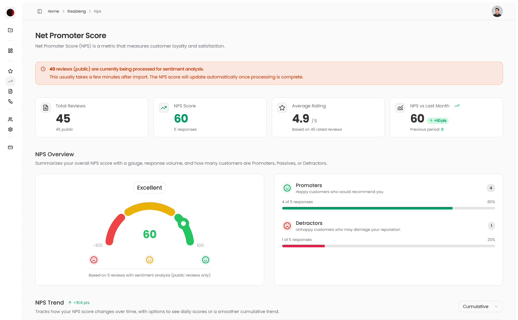The height and width of the screenshot is (320, 518).
Task: Open the star reviews icon in sidebar
Action: click(x=10, y=71)
